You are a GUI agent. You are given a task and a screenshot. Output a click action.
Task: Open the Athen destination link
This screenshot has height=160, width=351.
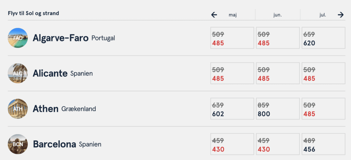click(x=46, y=109)
